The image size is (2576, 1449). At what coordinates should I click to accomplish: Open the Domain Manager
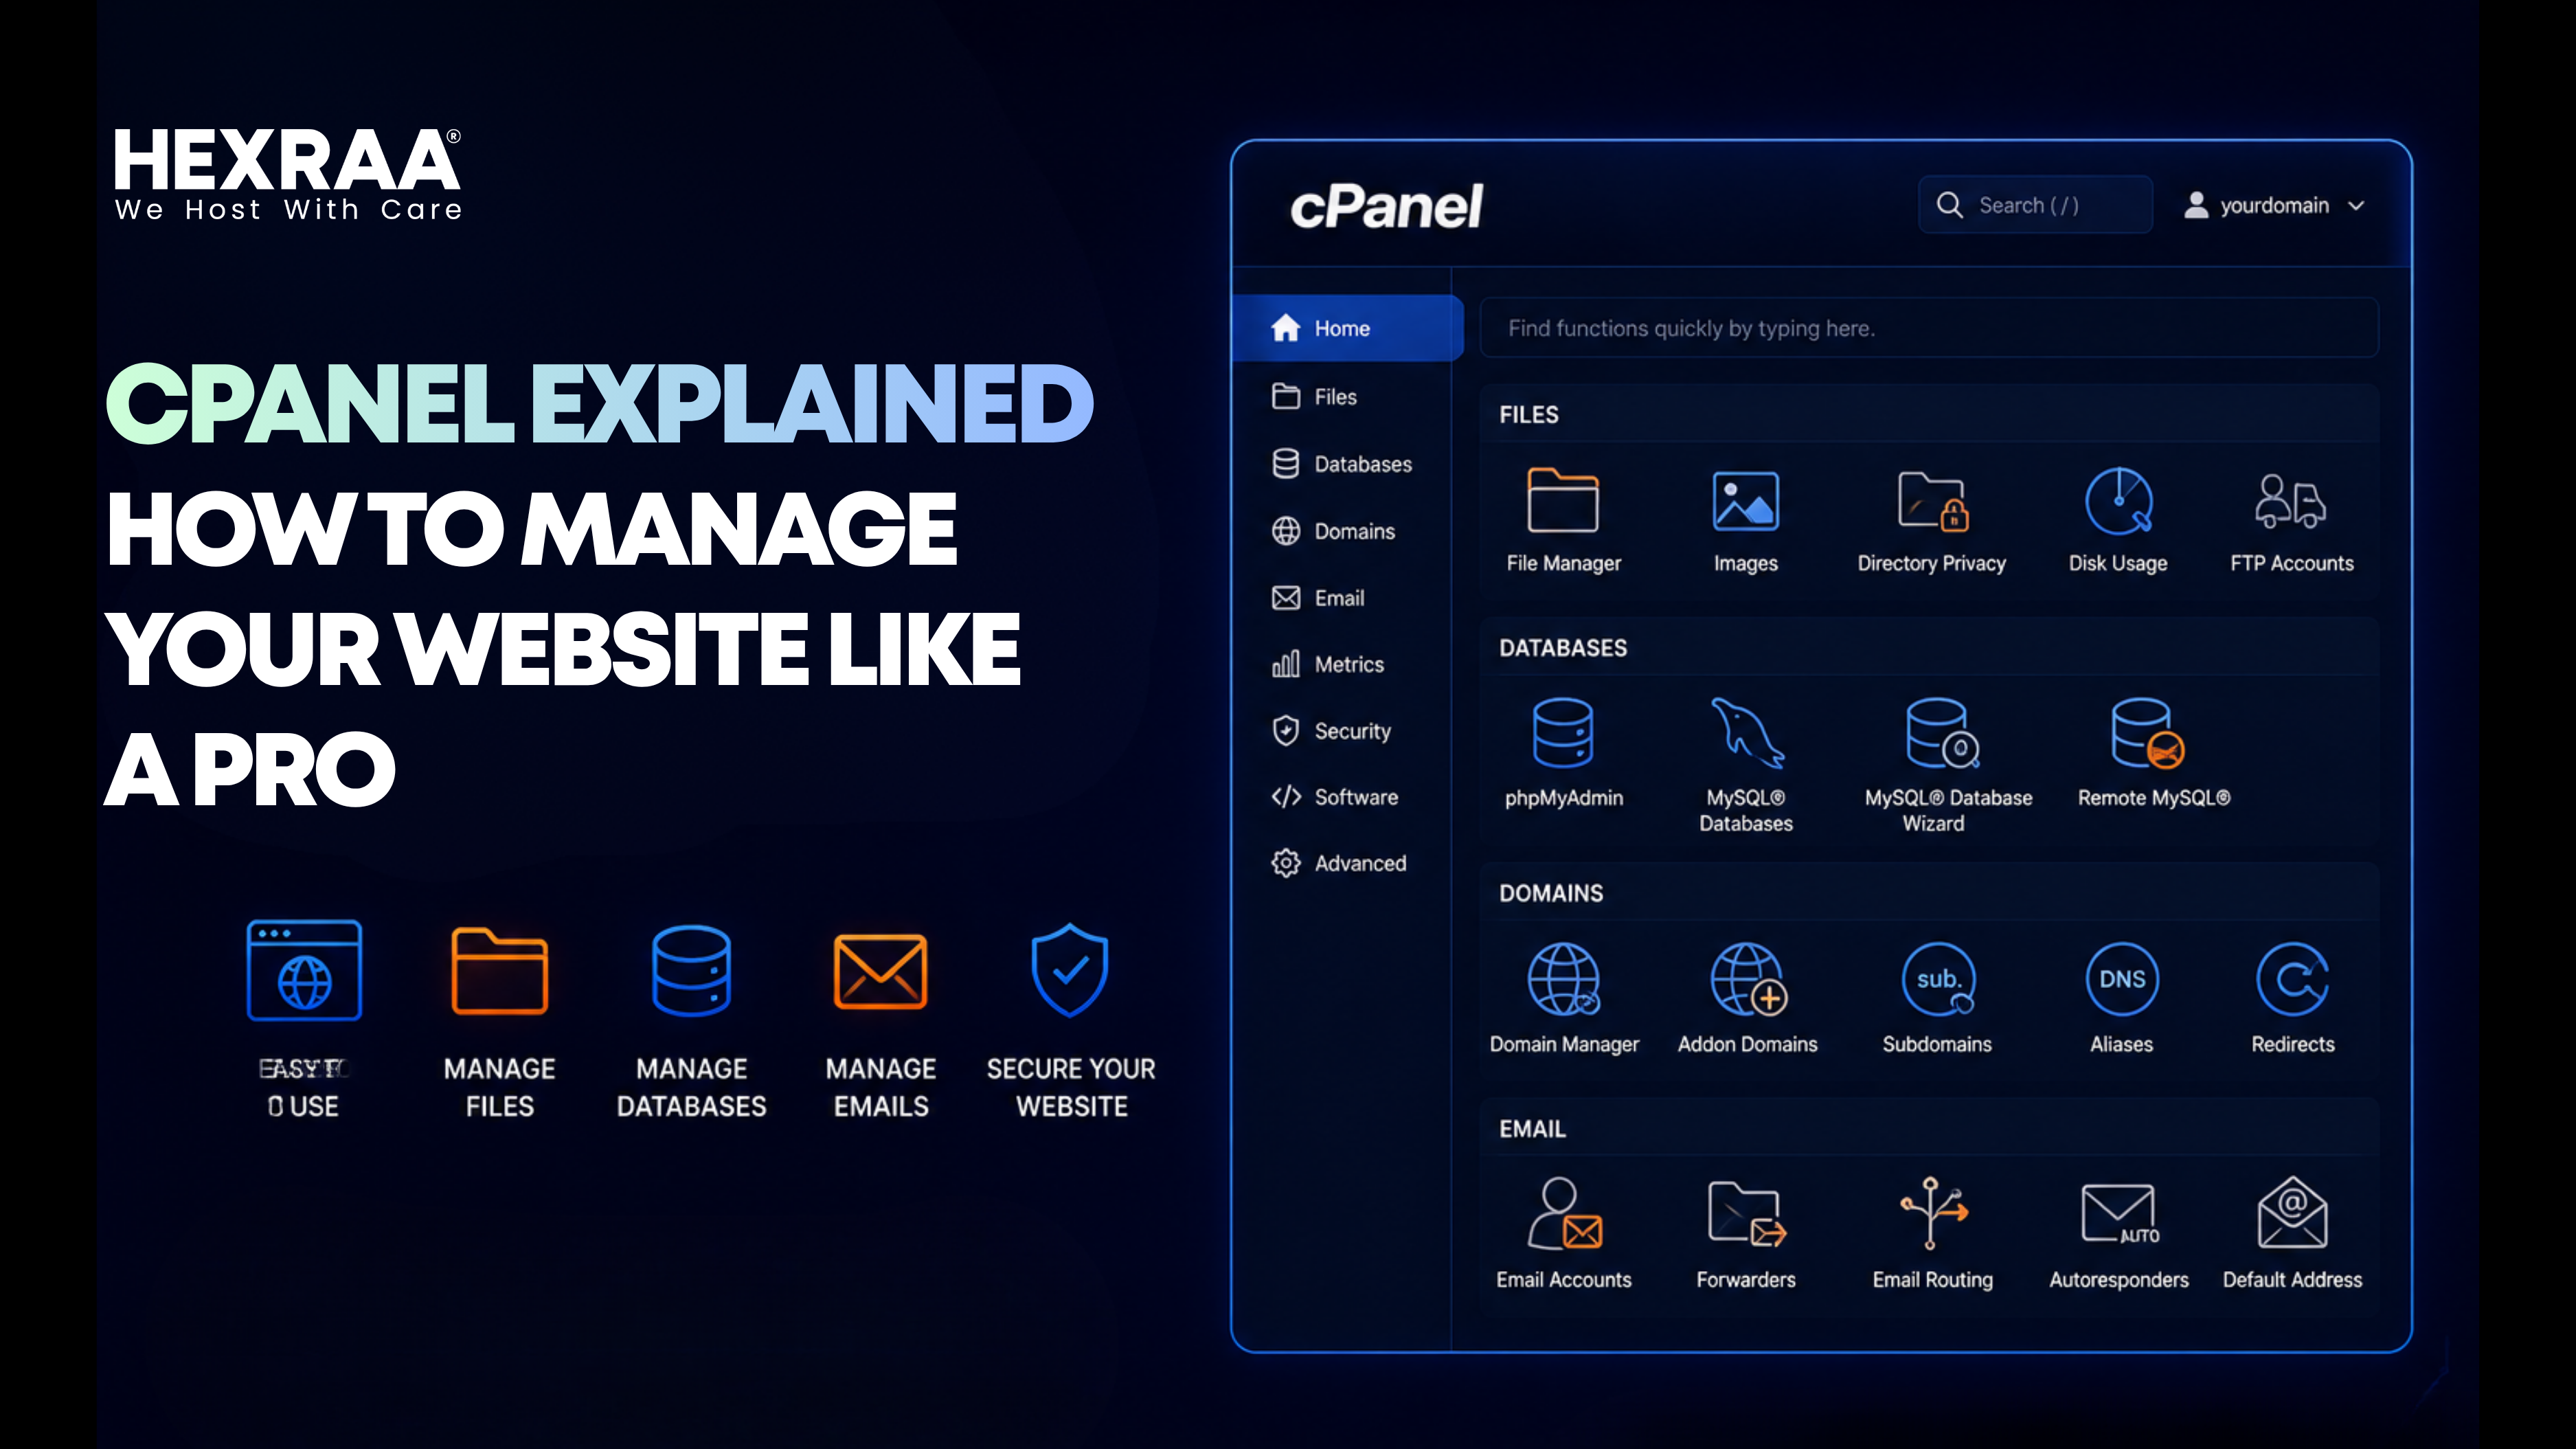[1563, 979]
